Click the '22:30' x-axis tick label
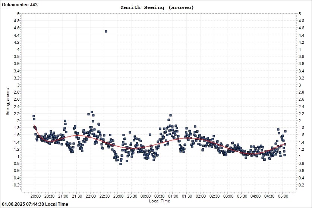This screenshot has height=208, width=312. (104, 196)
